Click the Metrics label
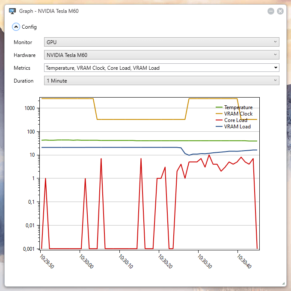The width and height of the screenshot is (291, 291). pos(22,68)
